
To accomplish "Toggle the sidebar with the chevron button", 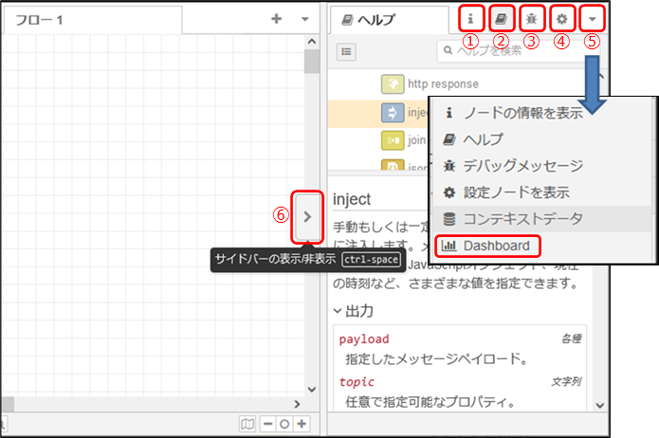I will [307, 216].
